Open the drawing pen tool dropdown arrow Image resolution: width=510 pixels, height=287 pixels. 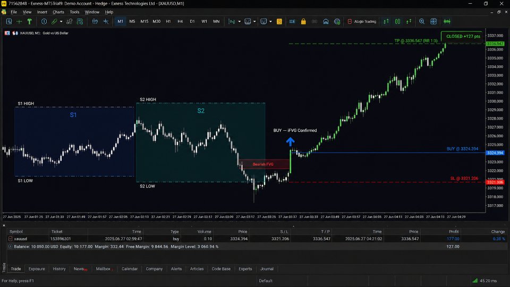tap(61, 21)
